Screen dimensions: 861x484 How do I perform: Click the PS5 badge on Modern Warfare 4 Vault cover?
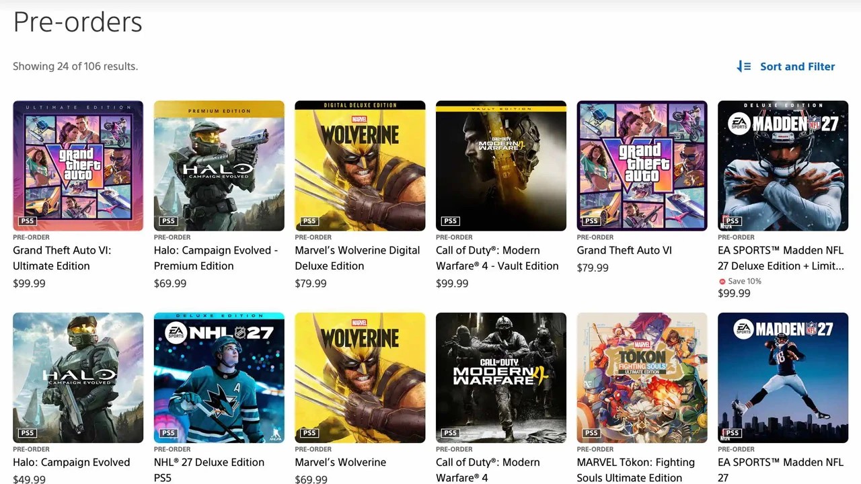[451, 221]
